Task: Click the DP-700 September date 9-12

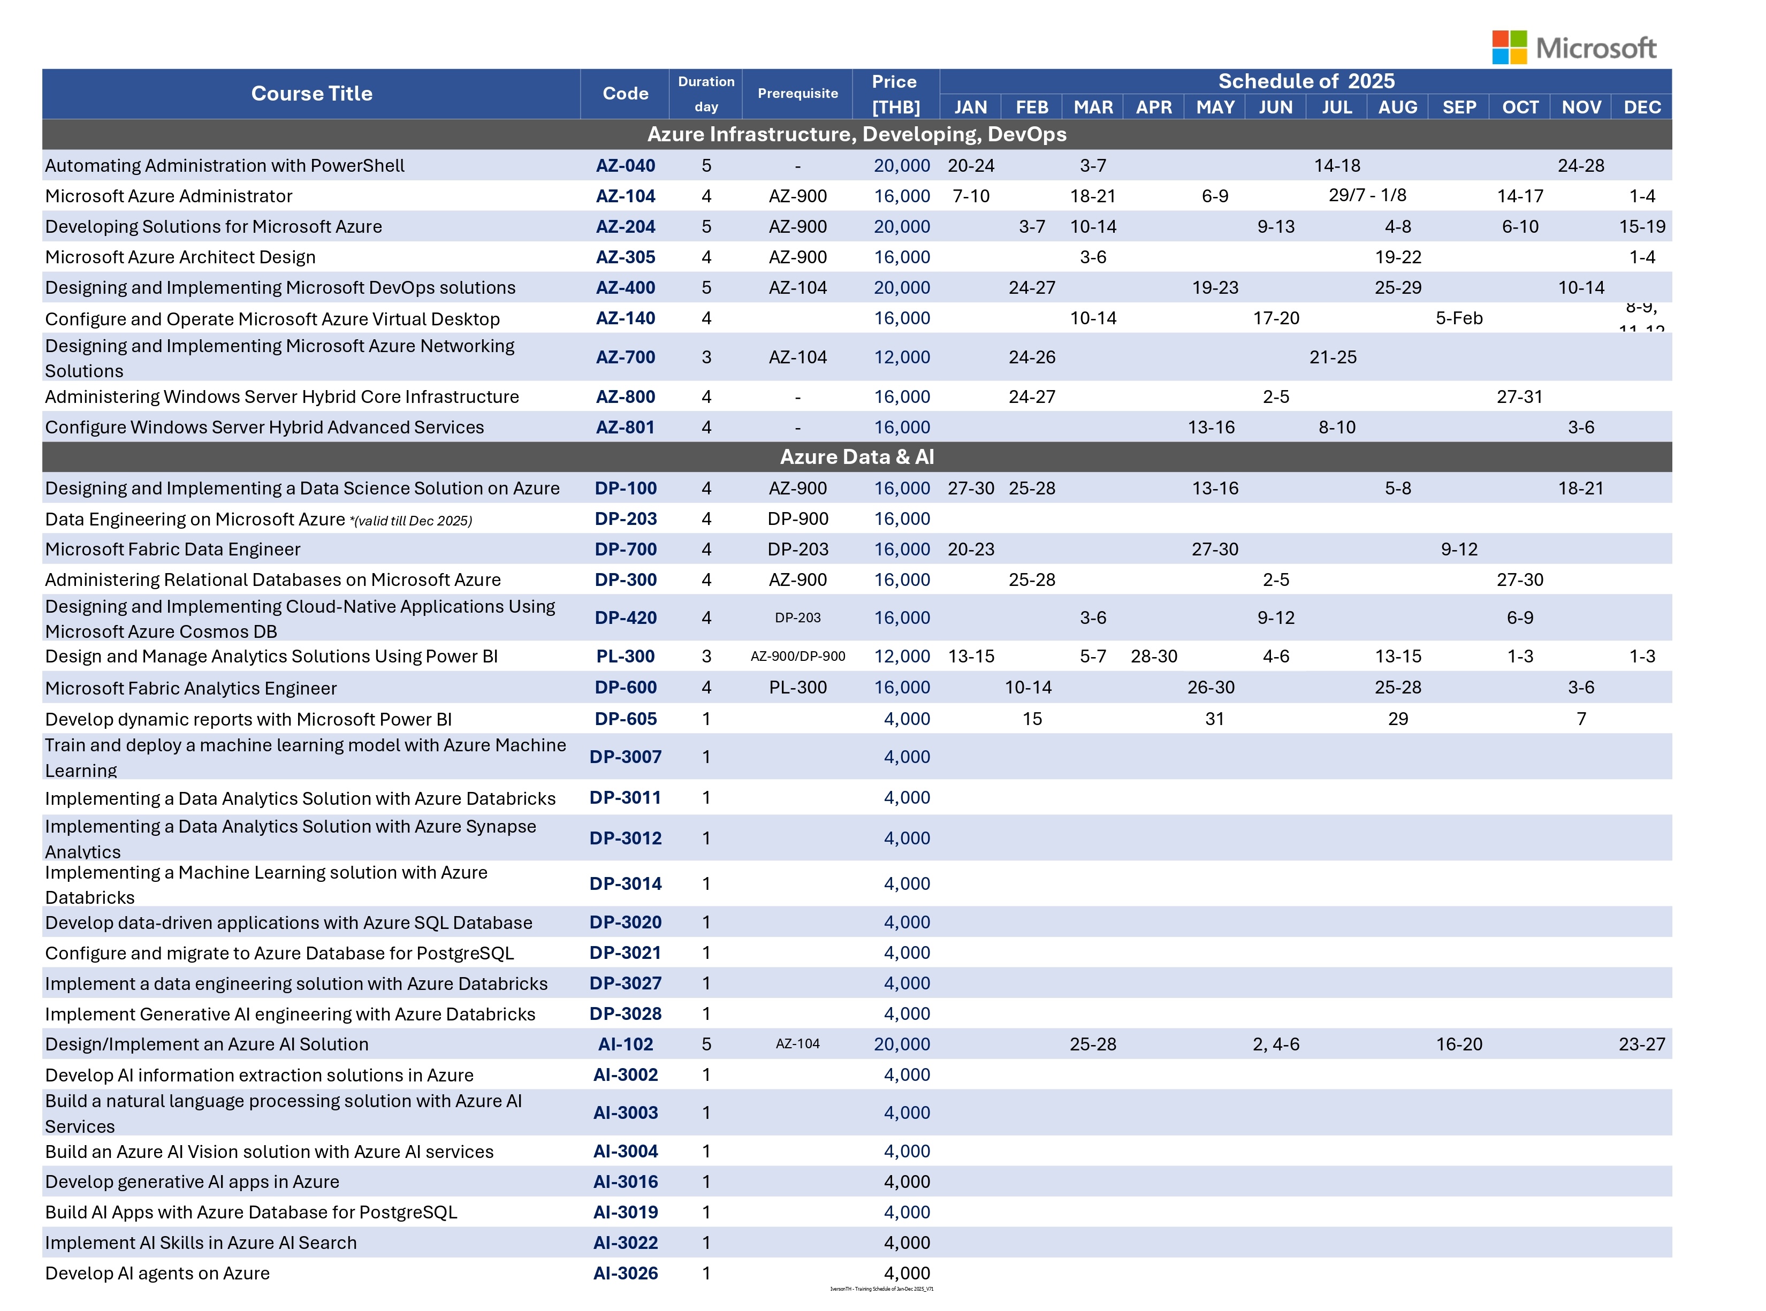Action: tap(1459, 549)
